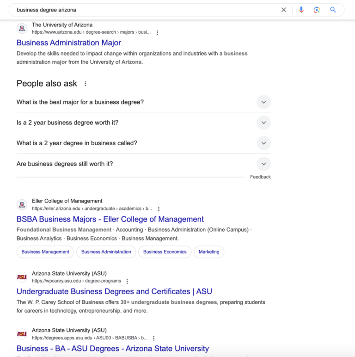Click the Eller College of Management favicon

(22, 205)
